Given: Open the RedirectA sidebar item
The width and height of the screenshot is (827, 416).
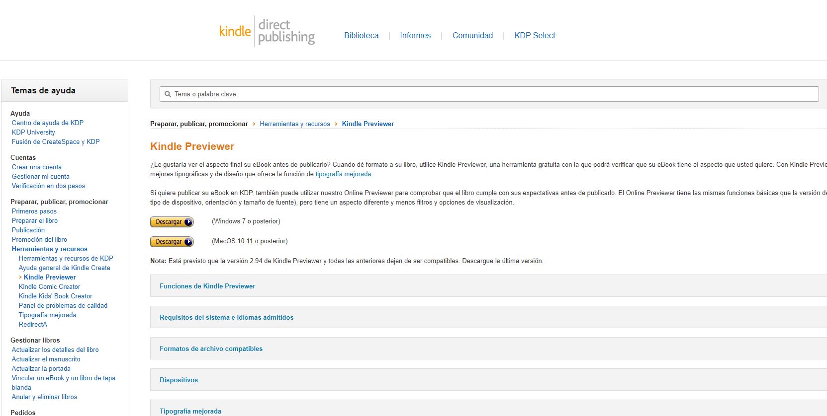Looking at the screenshot, I should coord(33,324).
